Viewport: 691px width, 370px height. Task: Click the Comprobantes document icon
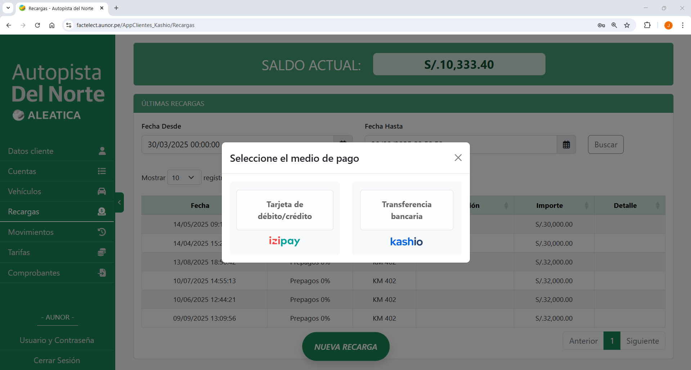102,273
